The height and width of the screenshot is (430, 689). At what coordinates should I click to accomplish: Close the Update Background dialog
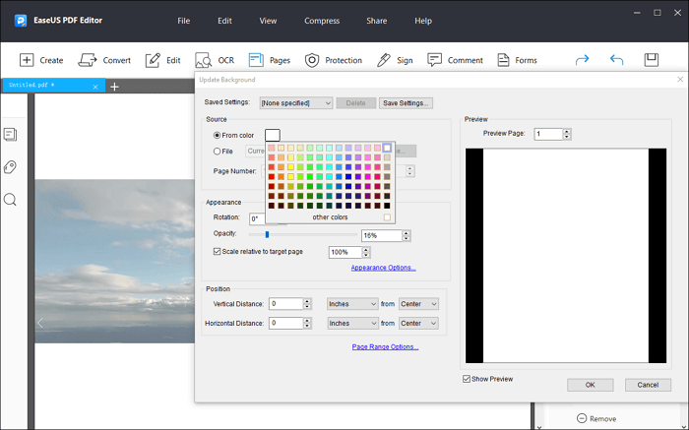pyautogui.click(x=680, y=79)
